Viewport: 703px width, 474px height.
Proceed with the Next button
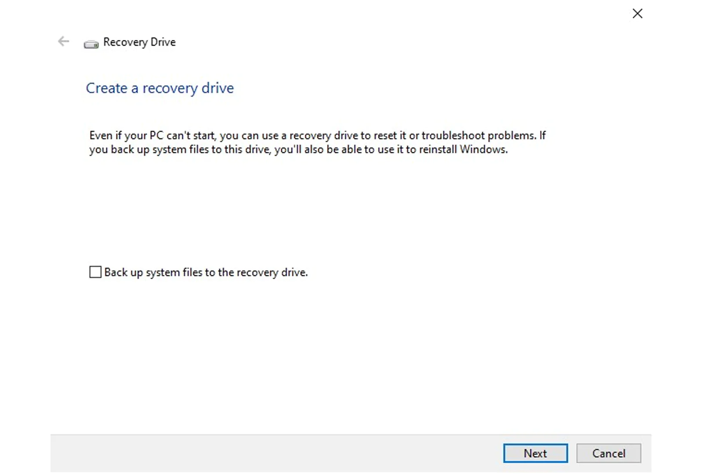[x=535, y=453]
